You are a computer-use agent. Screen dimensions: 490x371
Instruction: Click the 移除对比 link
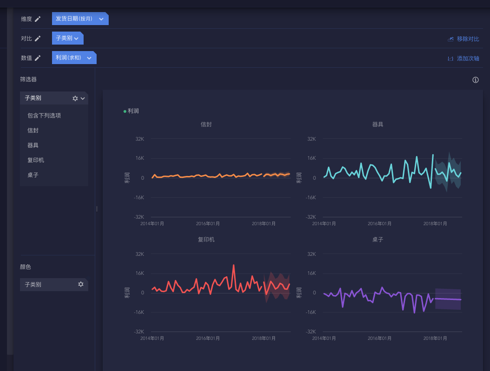coord(468,39)
